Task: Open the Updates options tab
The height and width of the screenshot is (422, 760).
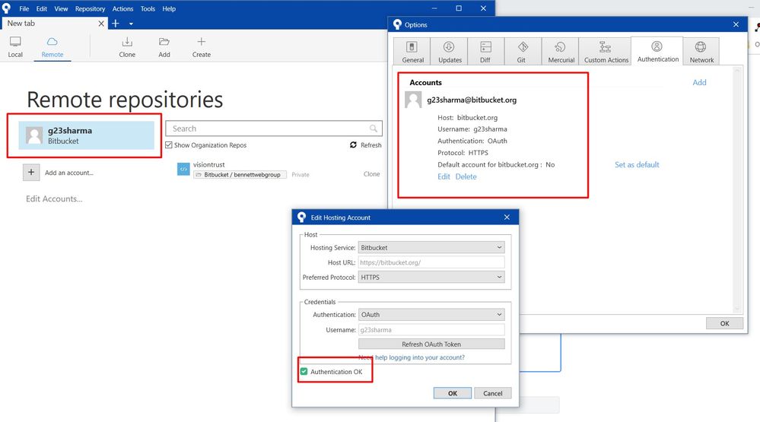Action: [450, 52]
